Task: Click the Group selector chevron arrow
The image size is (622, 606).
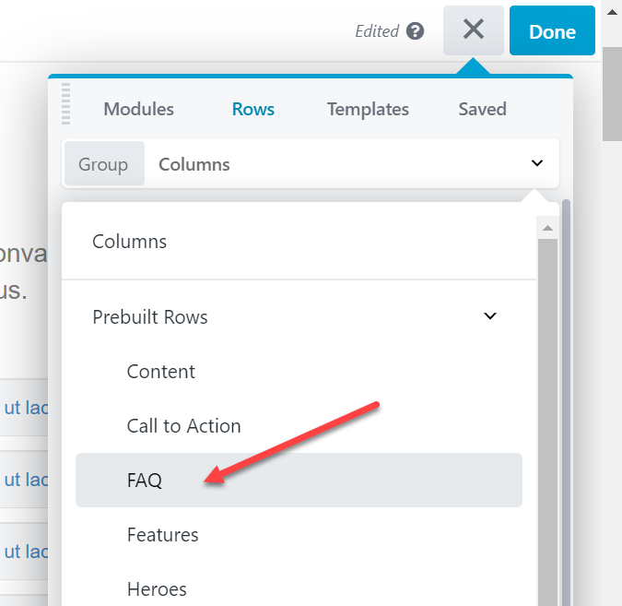Action: point(537,163)
